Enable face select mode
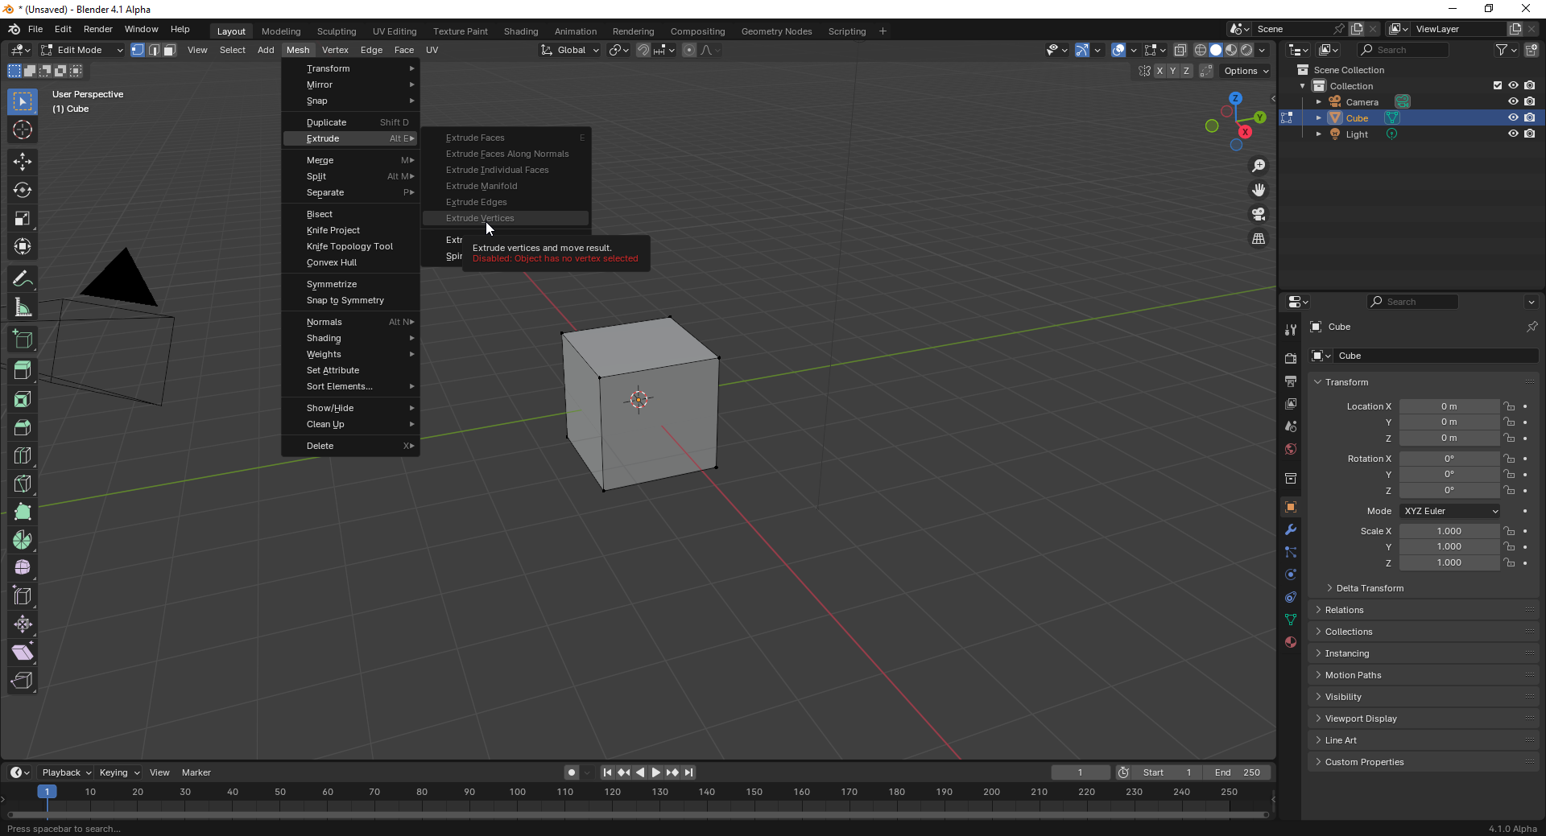The width and height of the screenshot is (1546, 836). pyautogui.click(x=170, y=50)
